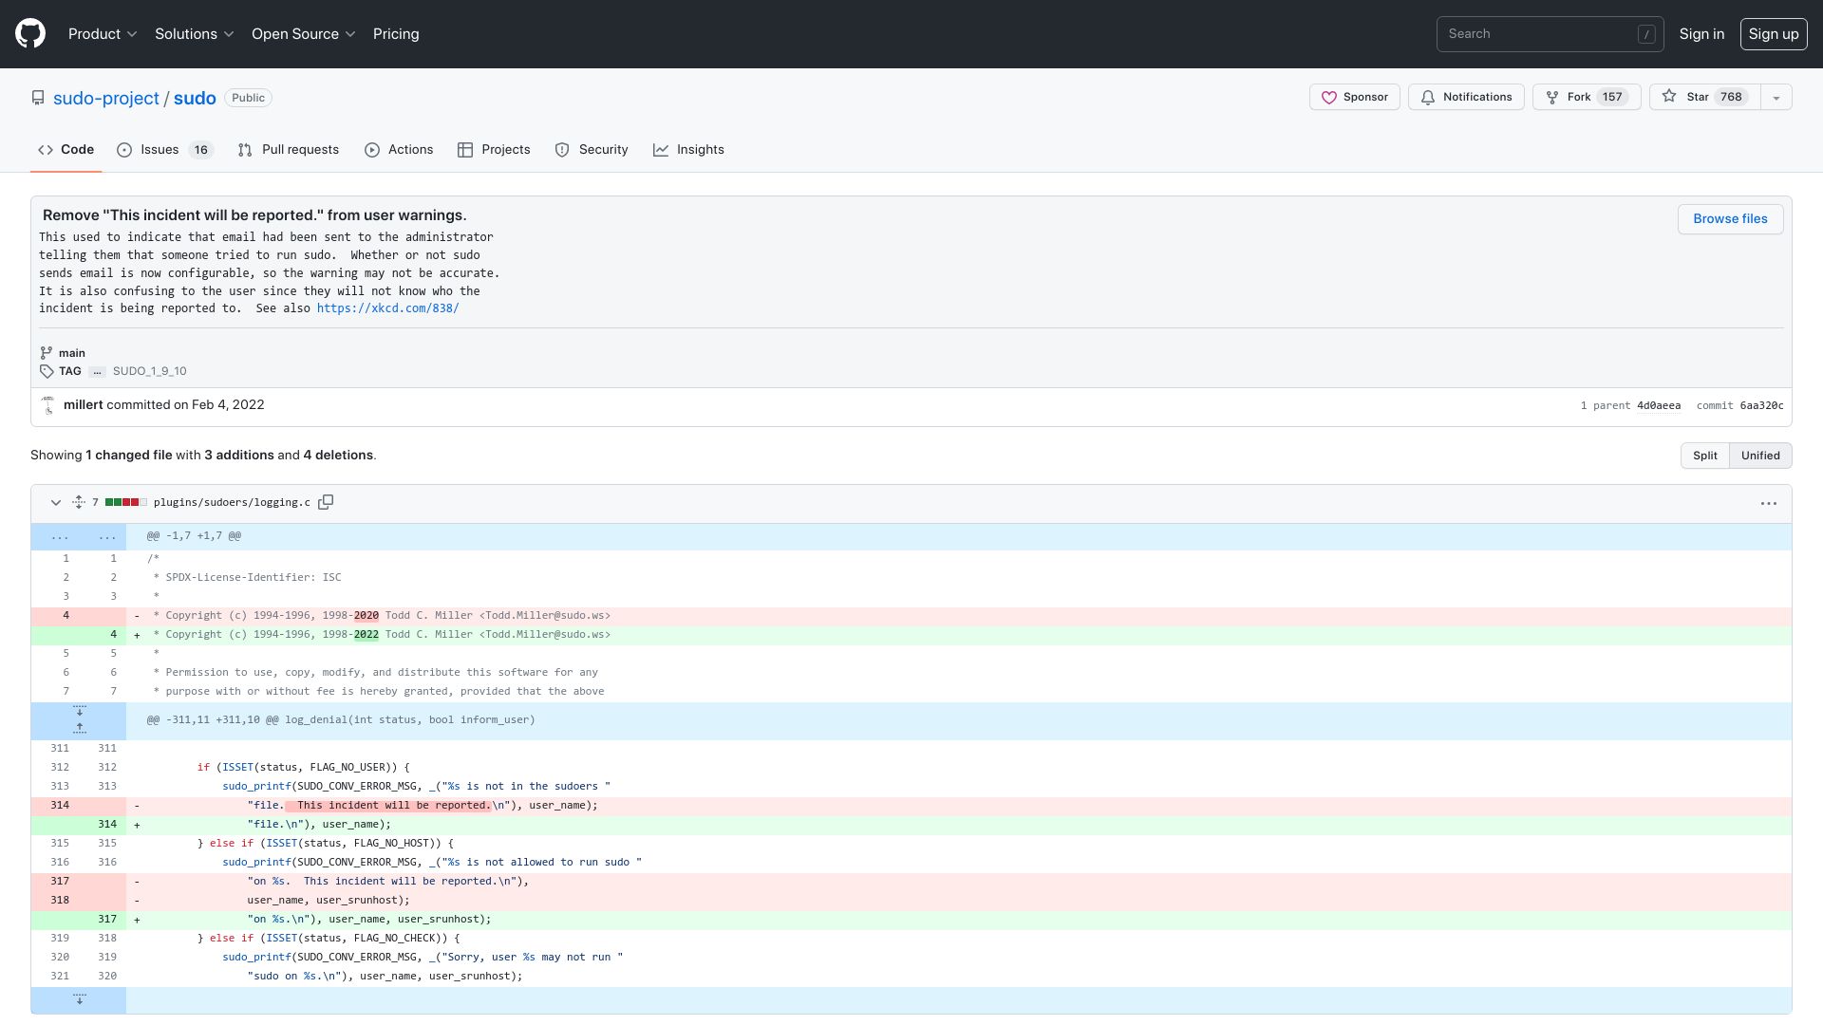The width and height of the screenshot is (1823, 1025).
Task: Switch to the Issues tab
Action: pos(165,150)
